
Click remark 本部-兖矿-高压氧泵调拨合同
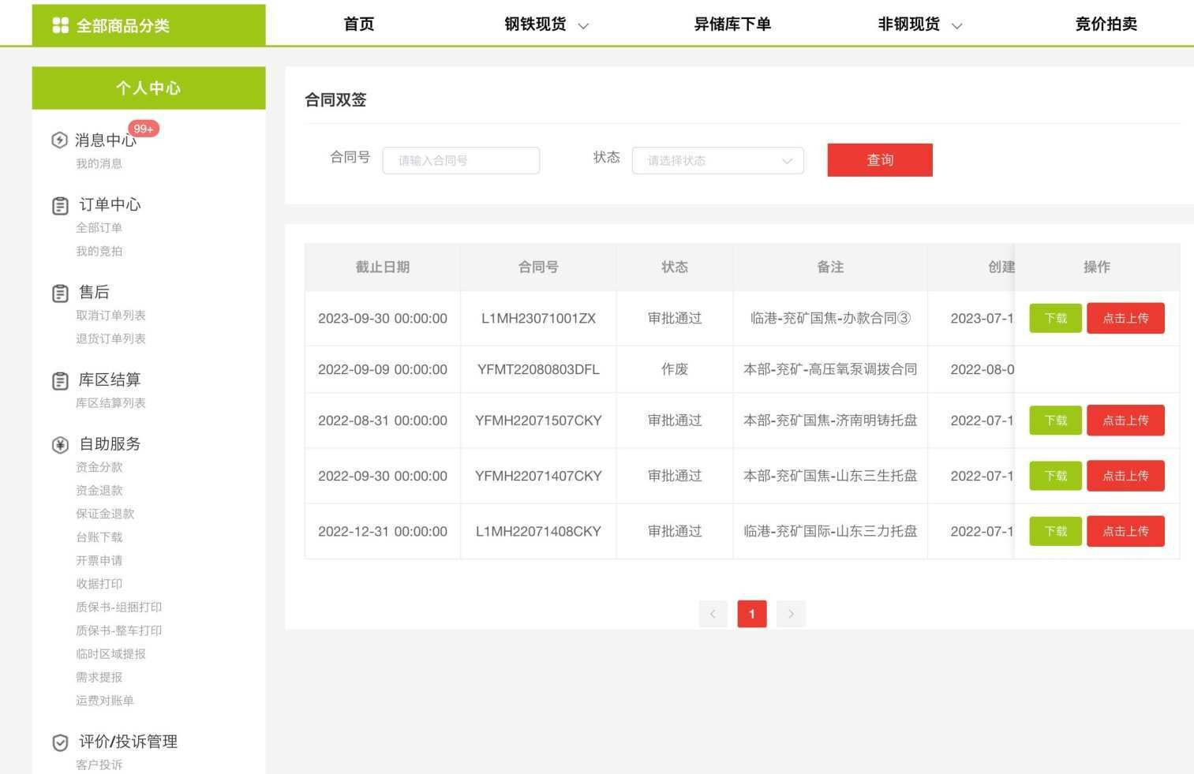pyautogui.click(x=830, y=369)
